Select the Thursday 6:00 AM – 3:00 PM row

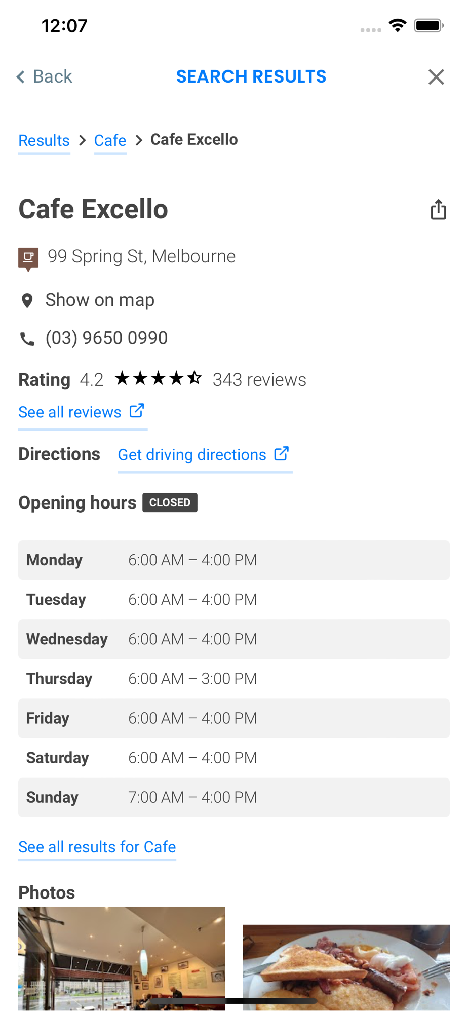(234, 679)
